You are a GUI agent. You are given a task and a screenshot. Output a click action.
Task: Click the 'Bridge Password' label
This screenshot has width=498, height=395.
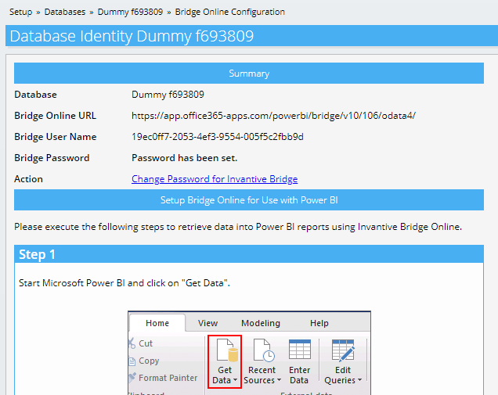coord(52,158)
